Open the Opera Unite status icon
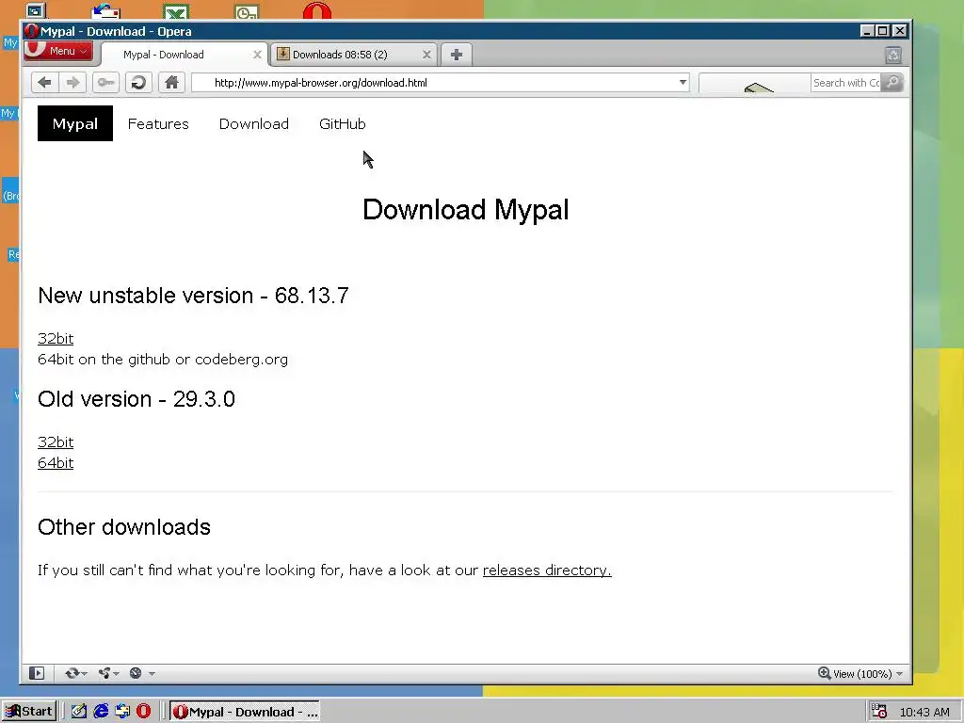Image resolution: width=964 pixels, height=723 pixels. [x=104, y=673]
